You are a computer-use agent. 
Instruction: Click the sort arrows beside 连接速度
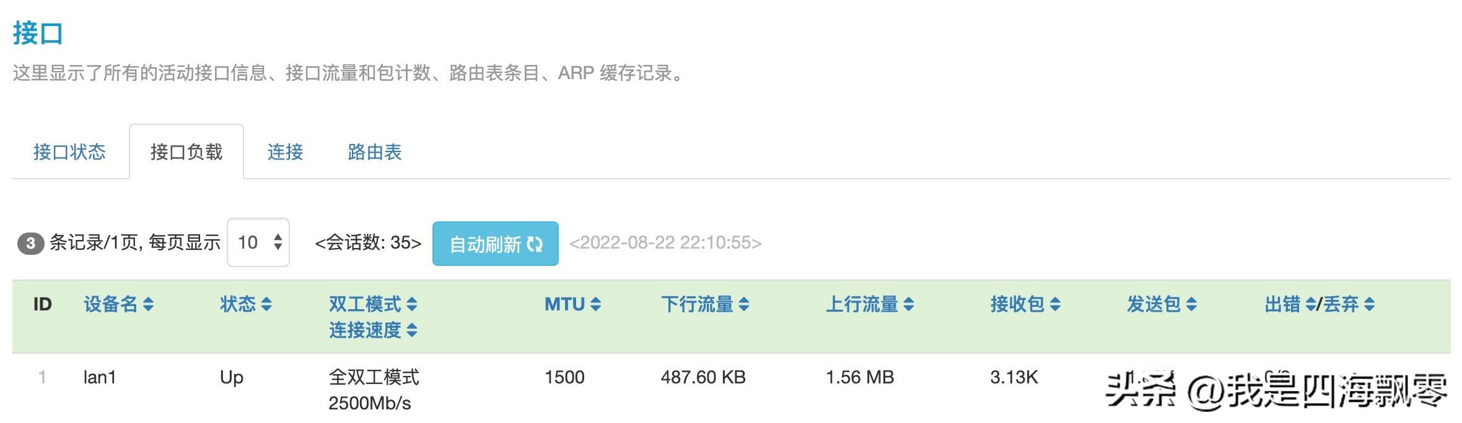pos(412,330)
